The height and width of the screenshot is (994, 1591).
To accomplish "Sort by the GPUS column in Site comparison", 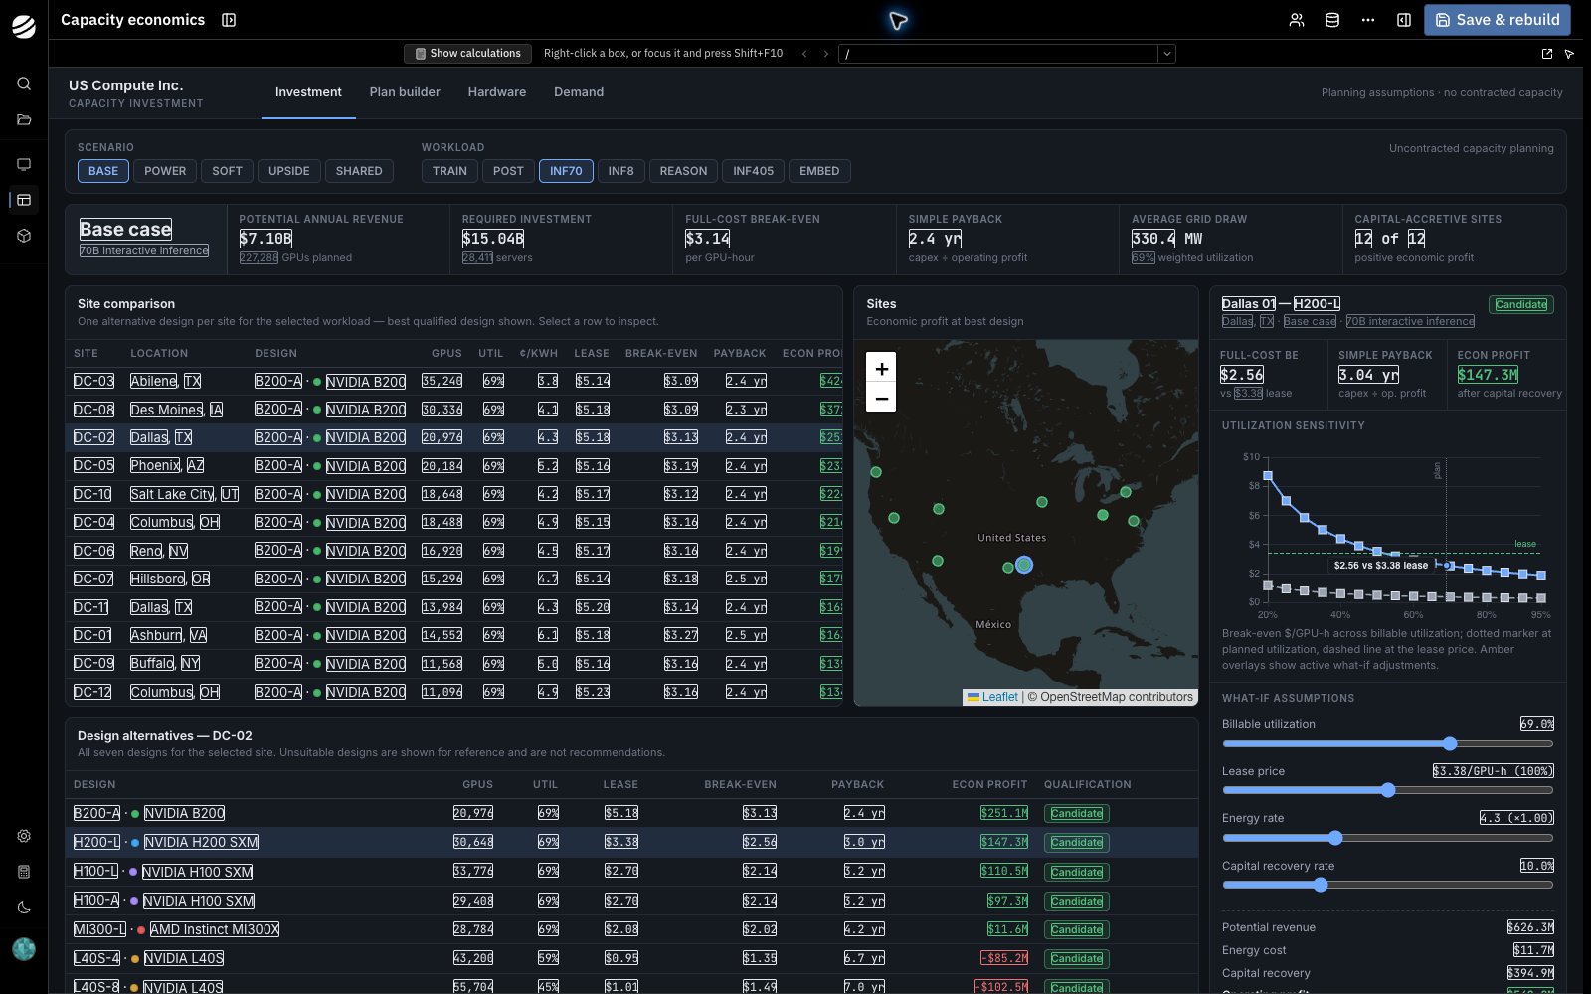I will coord(446,353).
